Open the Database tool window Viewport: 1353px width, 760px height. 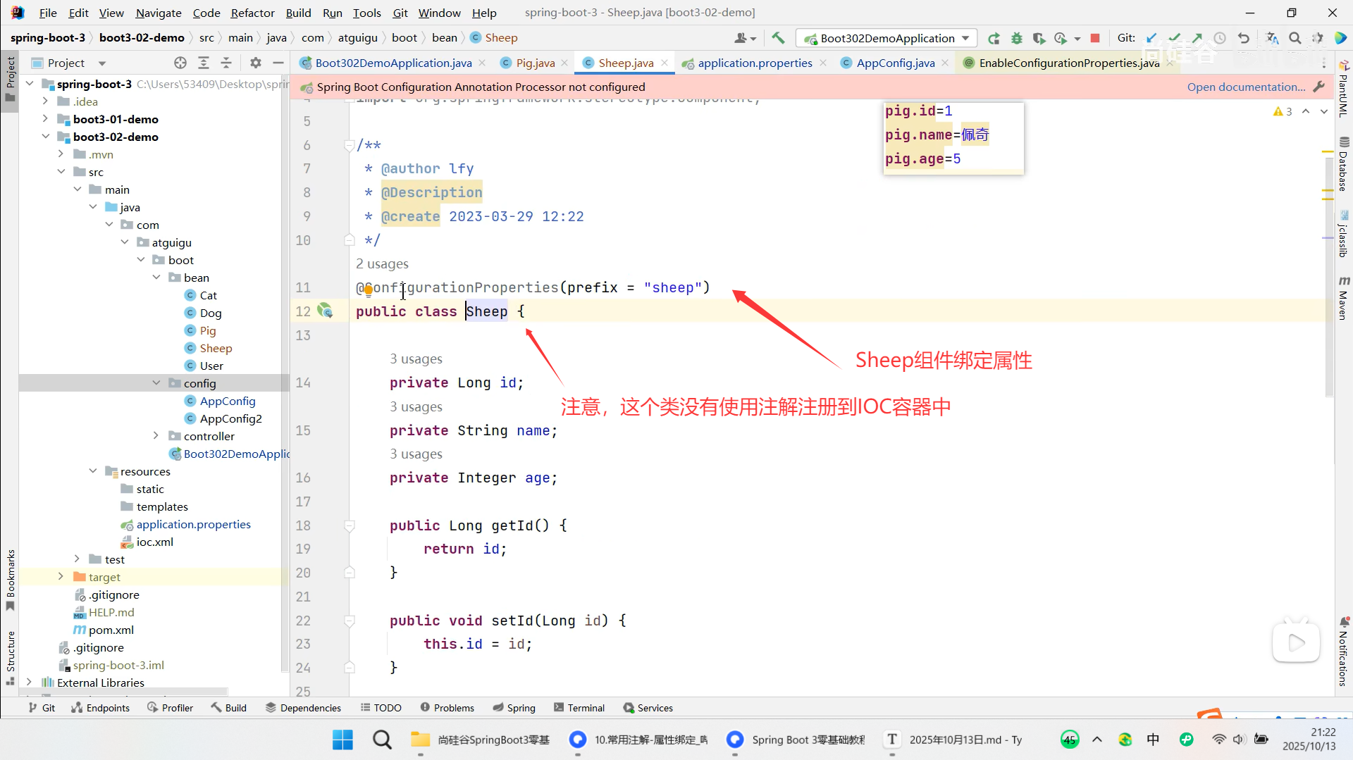(x=1344, y=164)
